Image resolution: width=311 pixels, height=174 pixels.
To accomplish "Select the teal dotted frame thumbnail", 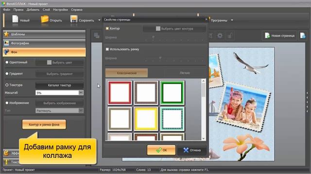I will coord(172,119).
